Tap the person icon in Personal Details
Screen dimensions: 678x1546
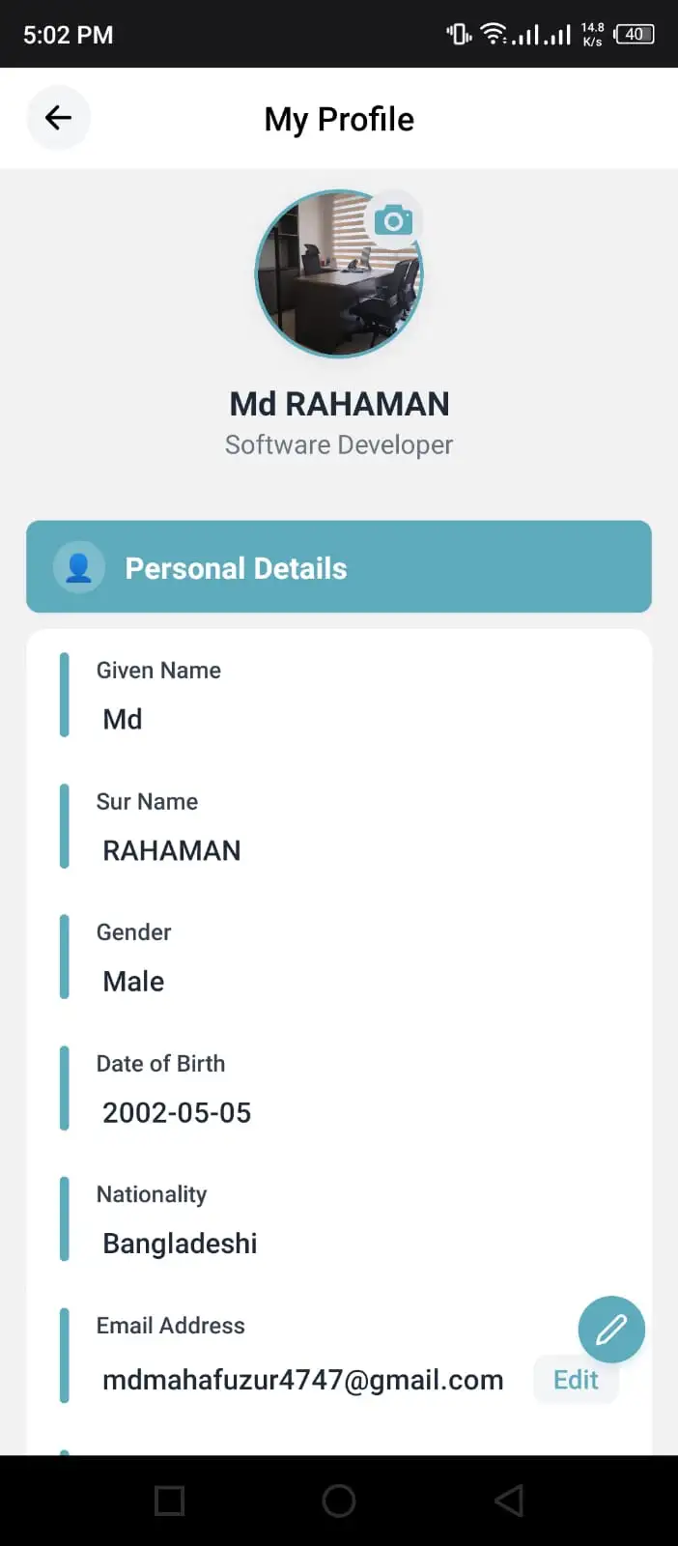(79, 567)
